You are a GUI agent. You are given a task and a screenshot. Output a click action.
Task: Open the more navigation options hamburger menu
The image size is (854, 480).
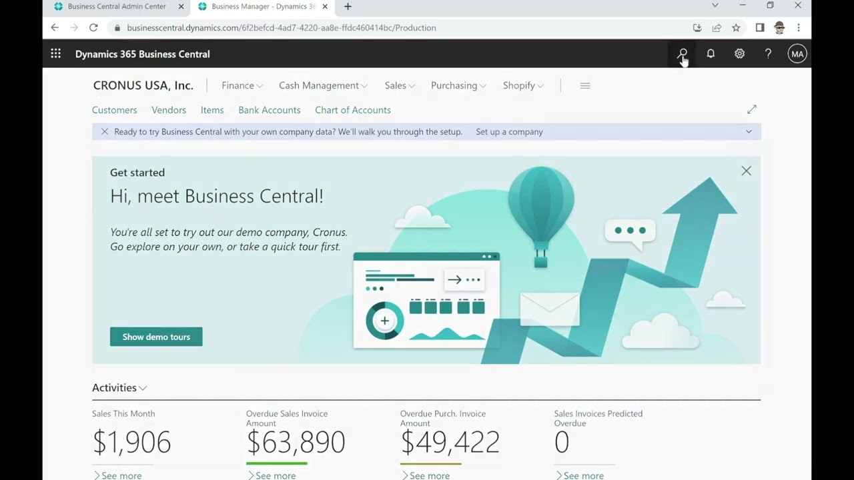pos(585,85)
